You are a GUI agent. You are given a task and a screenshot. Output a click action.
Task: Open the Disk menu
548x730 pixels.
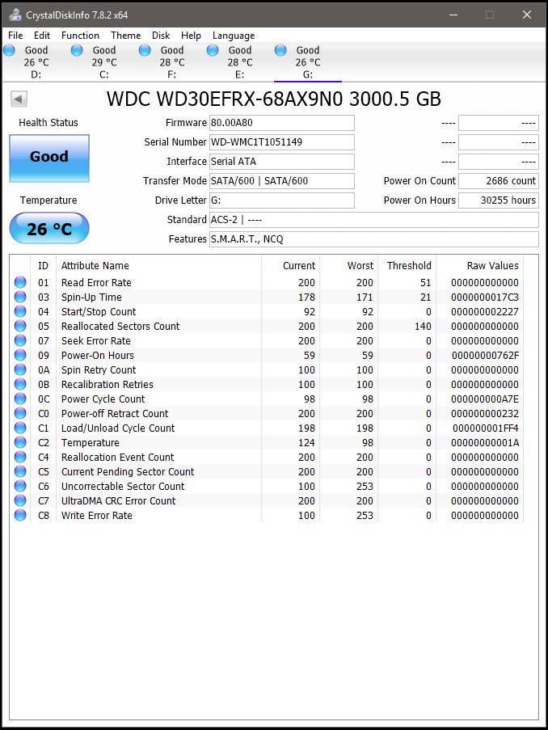[161, 36]
